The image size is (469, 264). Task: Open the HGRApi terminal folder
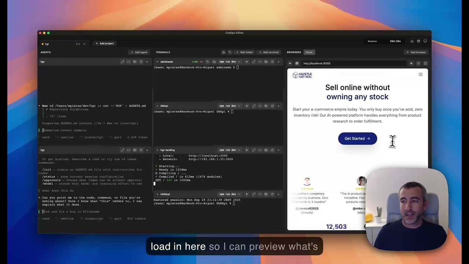266,194
